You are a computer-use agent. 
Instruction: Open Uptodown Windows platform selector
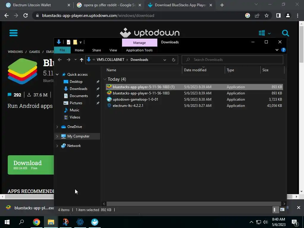point(265,33)
